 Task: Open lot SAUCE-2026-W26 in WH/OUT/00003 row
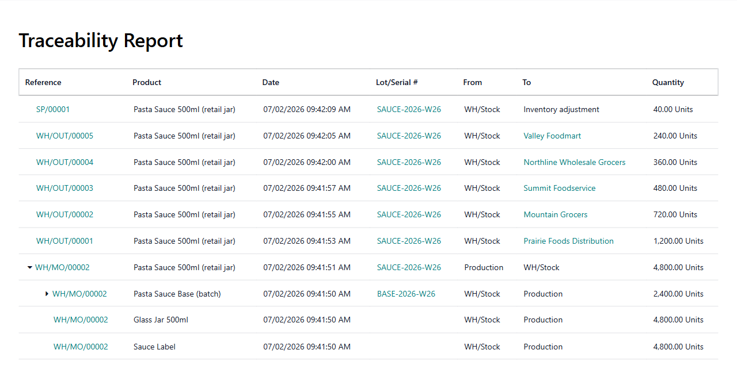409,188
